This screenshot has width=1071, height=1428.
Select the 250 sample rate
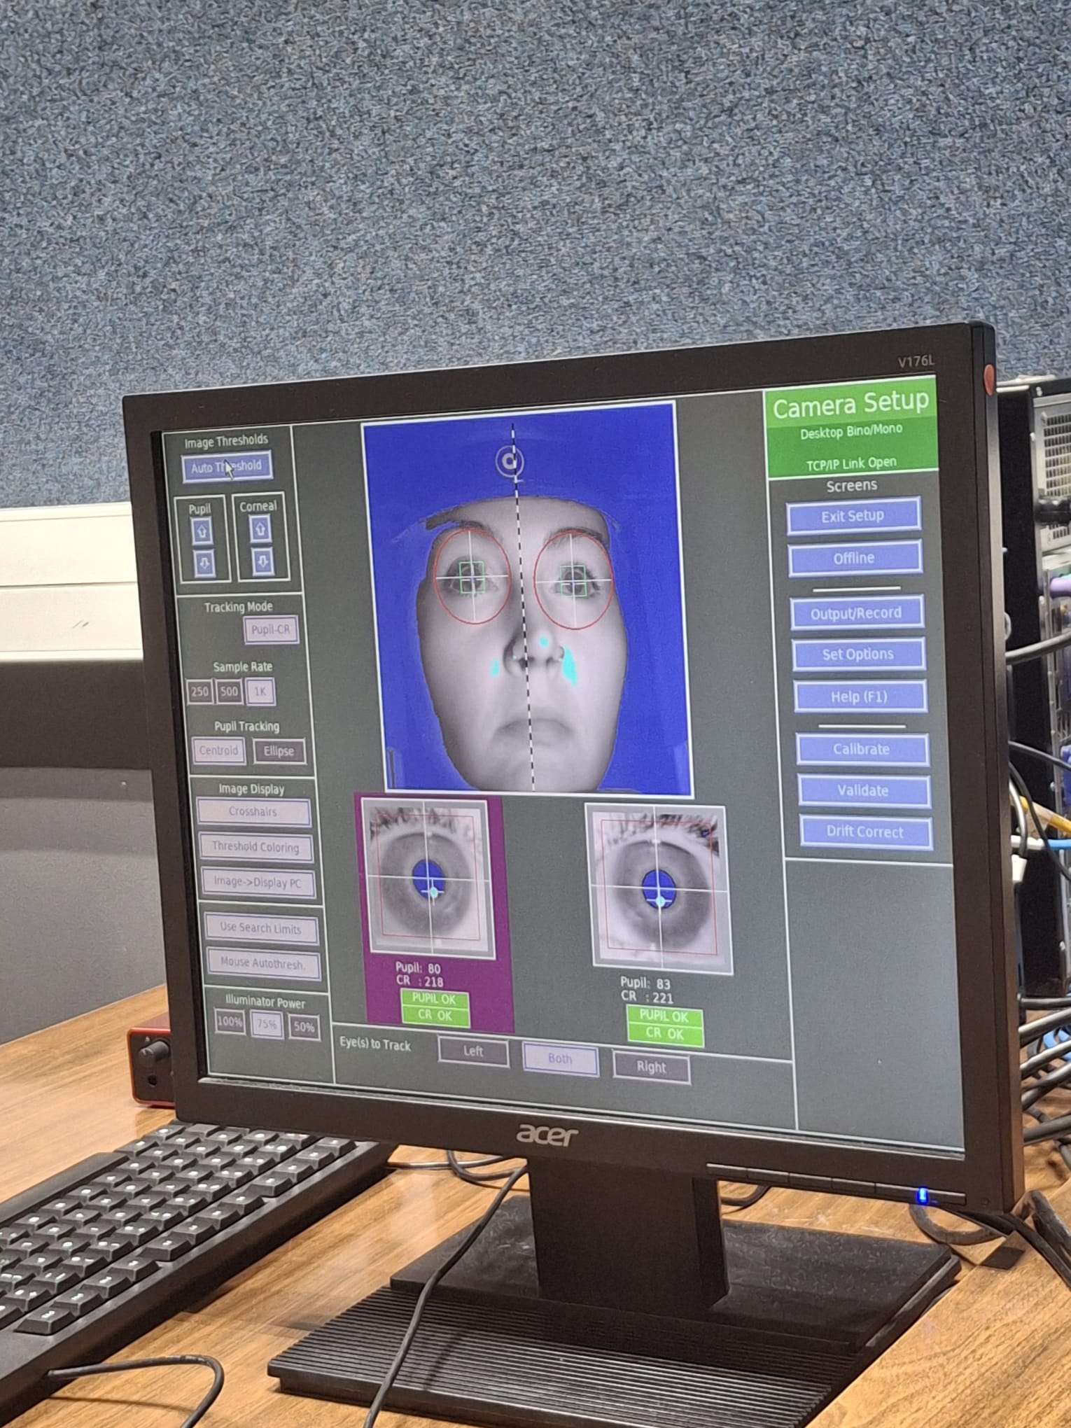(200, 692)
